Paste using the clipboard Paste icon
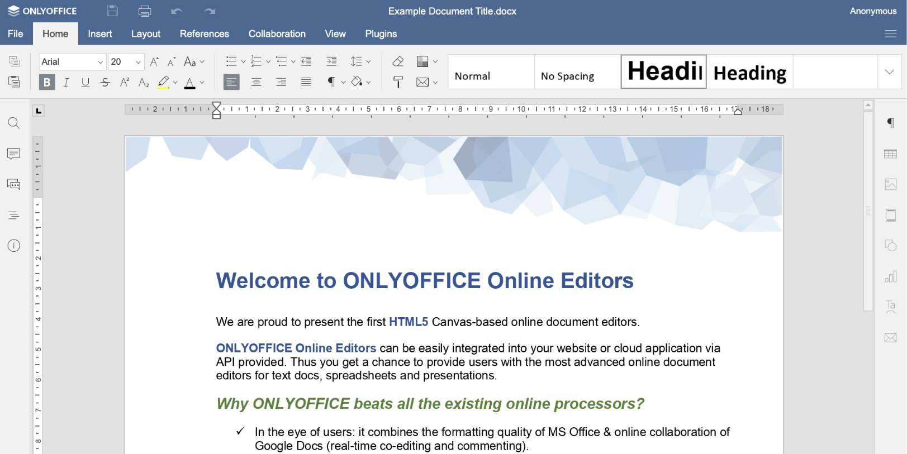Screen dimensions: 907x454 14,82
